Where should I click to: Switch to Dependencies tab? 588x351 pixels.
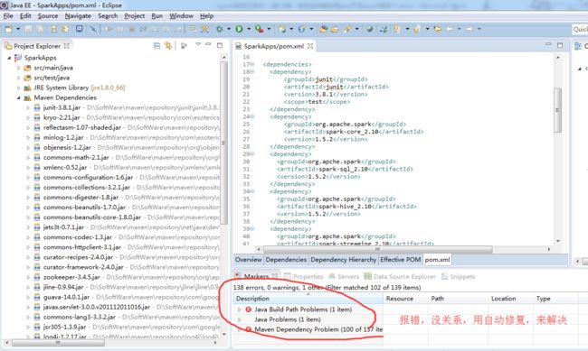tap(286, 259)
